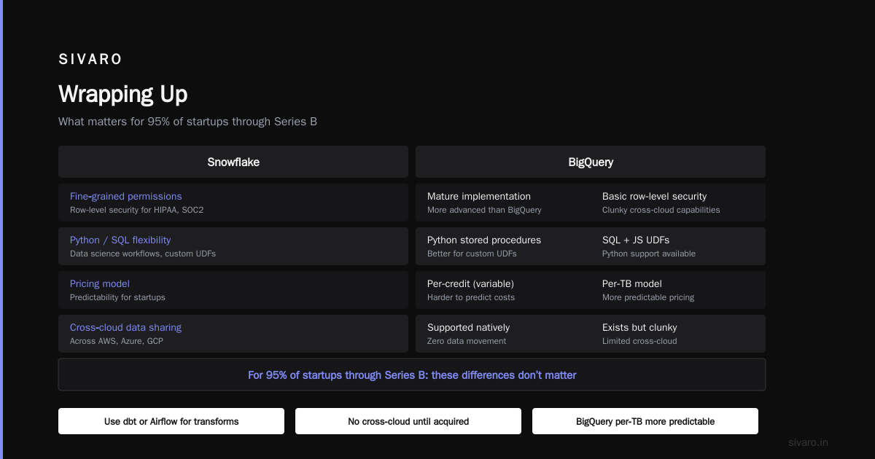Click the Per-credit (variable) cell
Image resolution: width=875 pixels, height=459 pixels.
(470, 283)
